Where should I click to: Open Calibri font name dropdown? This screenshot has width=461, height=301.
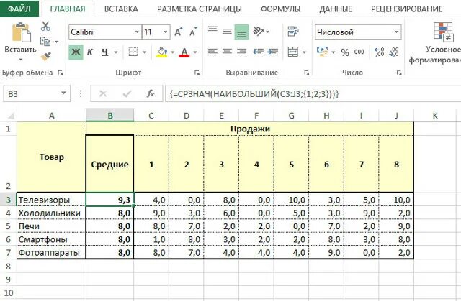coord(137,32)
